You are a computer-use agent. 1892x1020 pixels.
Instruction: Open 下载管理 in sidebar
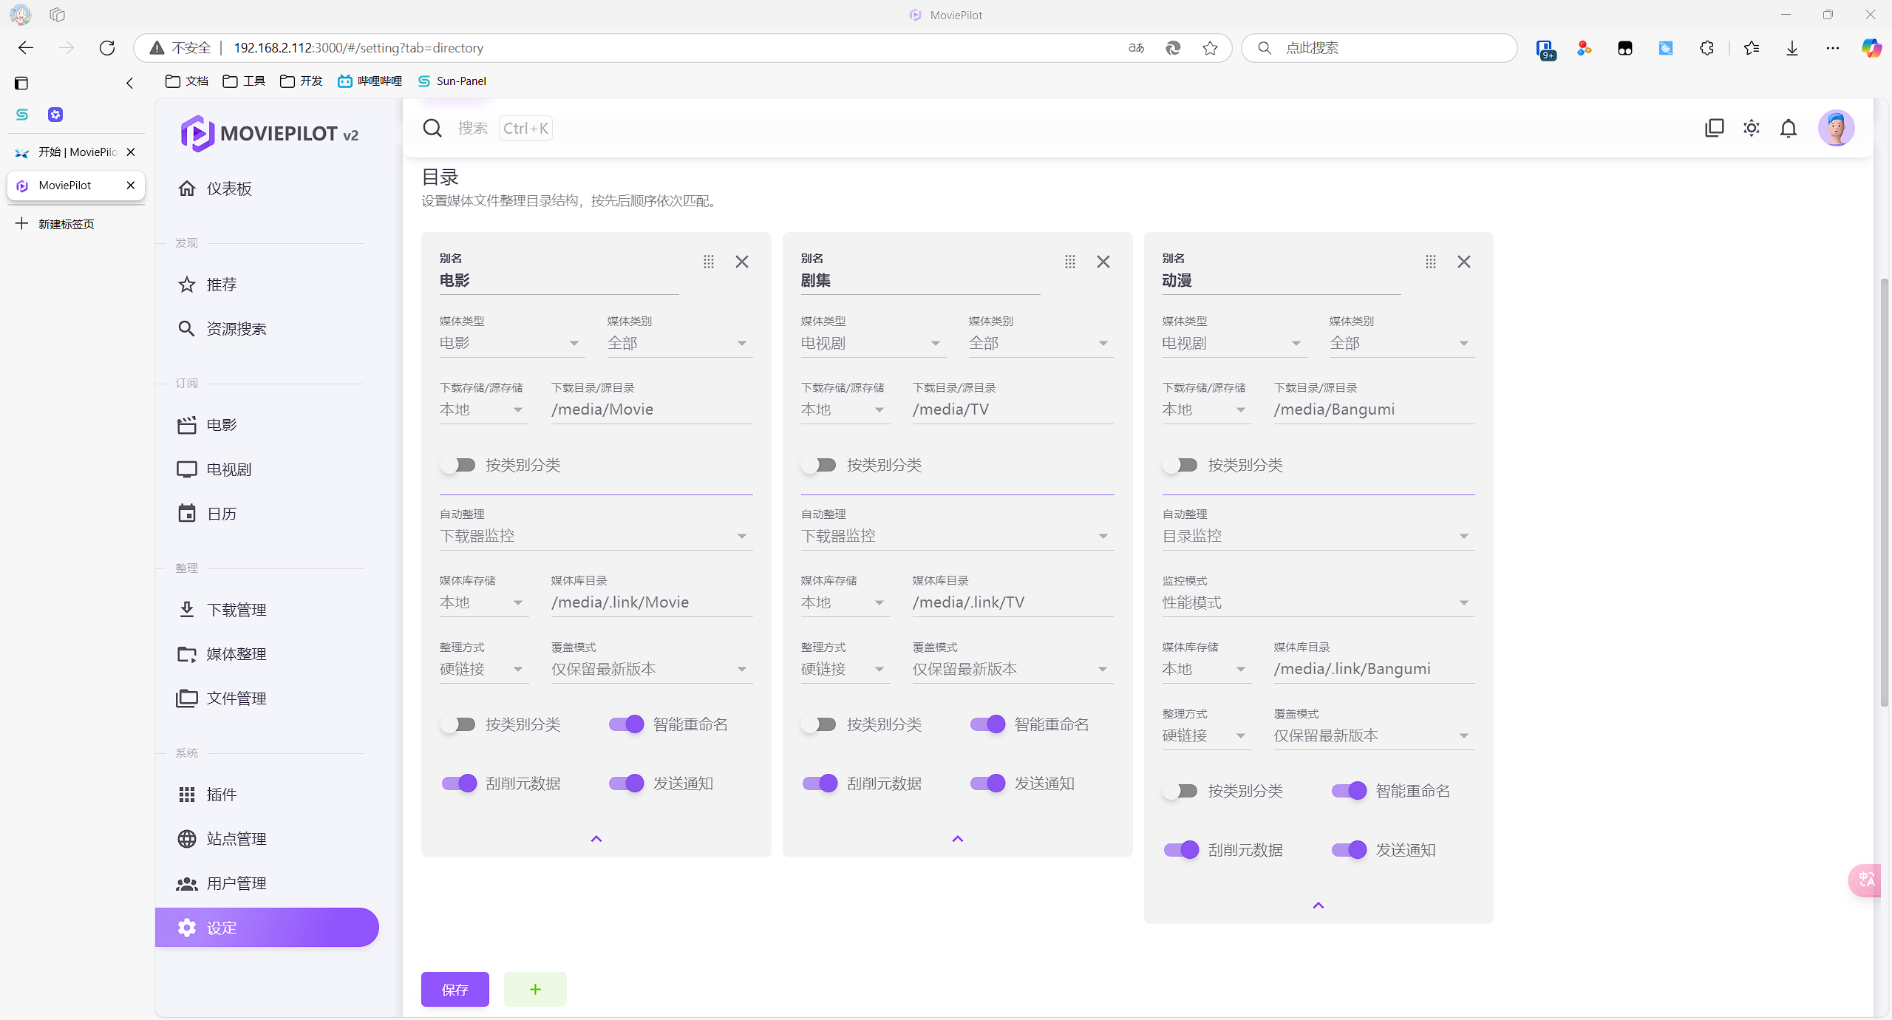click(267, 610)
